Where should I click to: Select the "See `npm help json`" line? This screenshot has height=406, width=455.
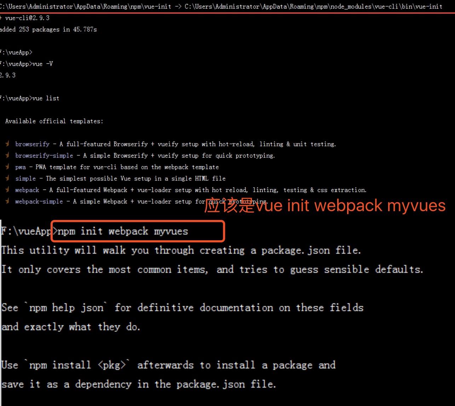[x=182, y=308]
